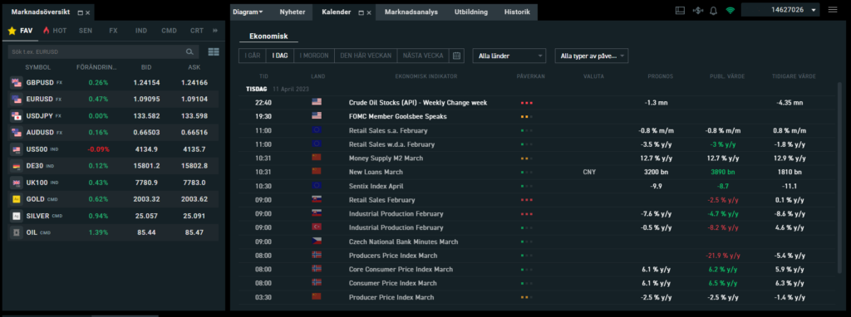Image resolution: width=851 pixels, height=317 pixels.
Task: Click the flame icon on HOT tab
Action: coord(47,31)
